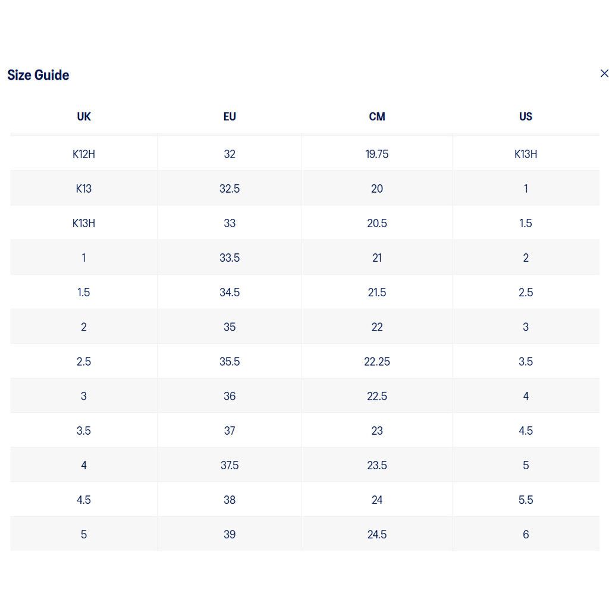609x609 pixels.
Task: Click the 22.25 CM cell
Action: point(376,361)
